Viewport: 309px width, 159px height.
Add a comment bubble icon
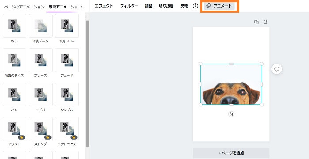point(277,69)
